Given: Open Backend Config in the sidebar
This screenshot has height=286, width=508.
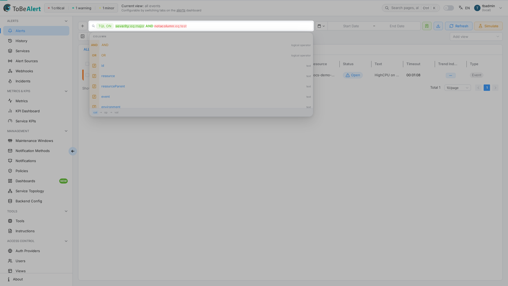Looking at the screenshot, I should click(36, 201).
